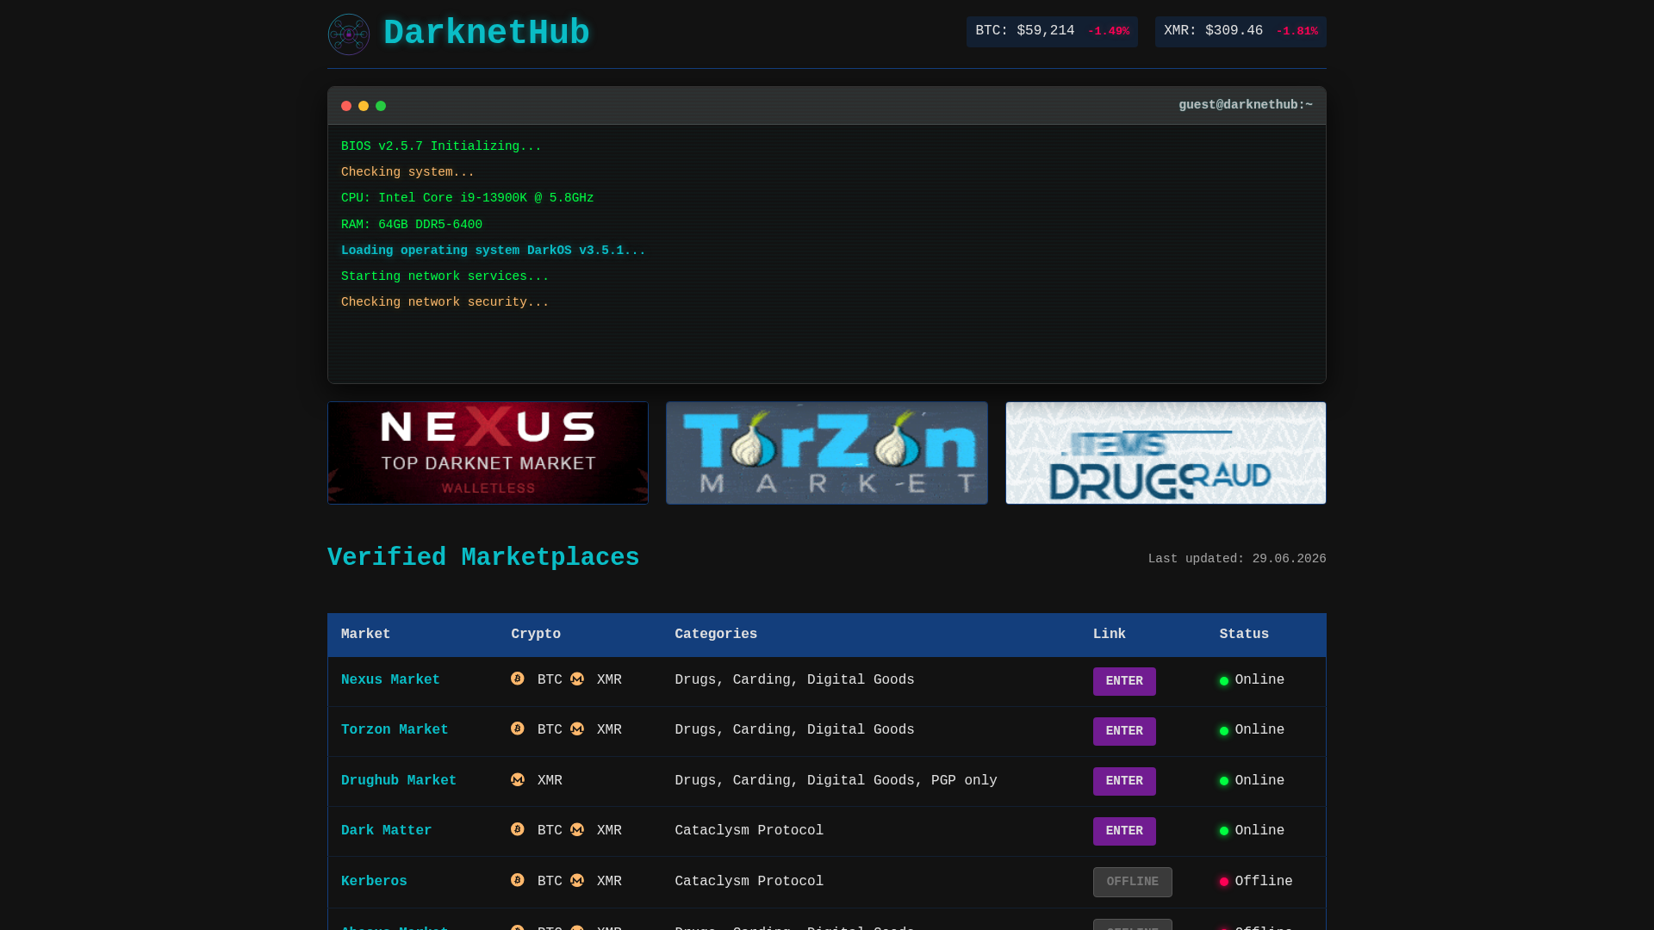Click 'Loading operating system DarkOS' terminal line
This screenshot has height=930, width=1654.
[x=493, y=251]
